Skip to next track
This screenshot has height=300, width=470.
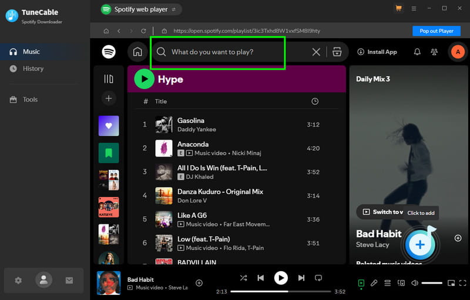click(x=301, y=278)
